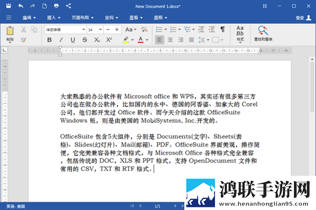This screenshot has width=316, height=210.
Task: Apply the red font color
Action: click(x=141, y=39)
